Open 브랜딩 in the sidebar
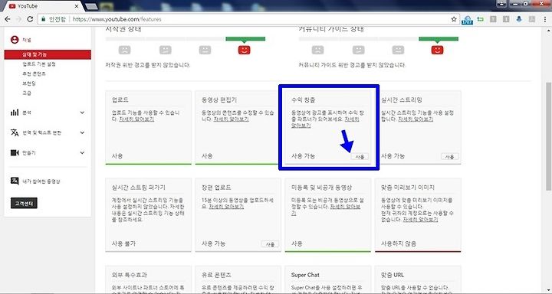The height and width of the screenshot is (294, 552). pos(29,83)
